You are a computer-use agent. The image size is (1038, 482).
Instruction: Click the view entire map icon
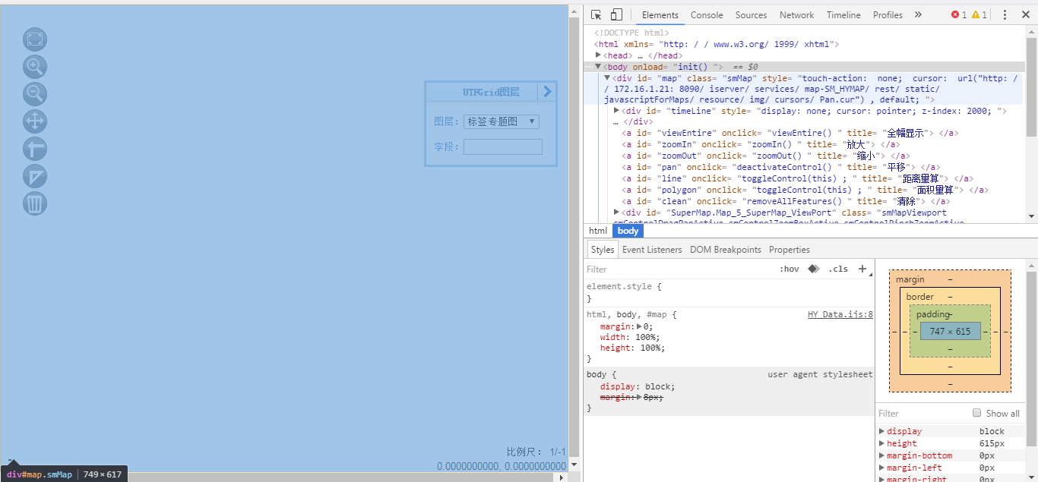(x=35, y=39)
